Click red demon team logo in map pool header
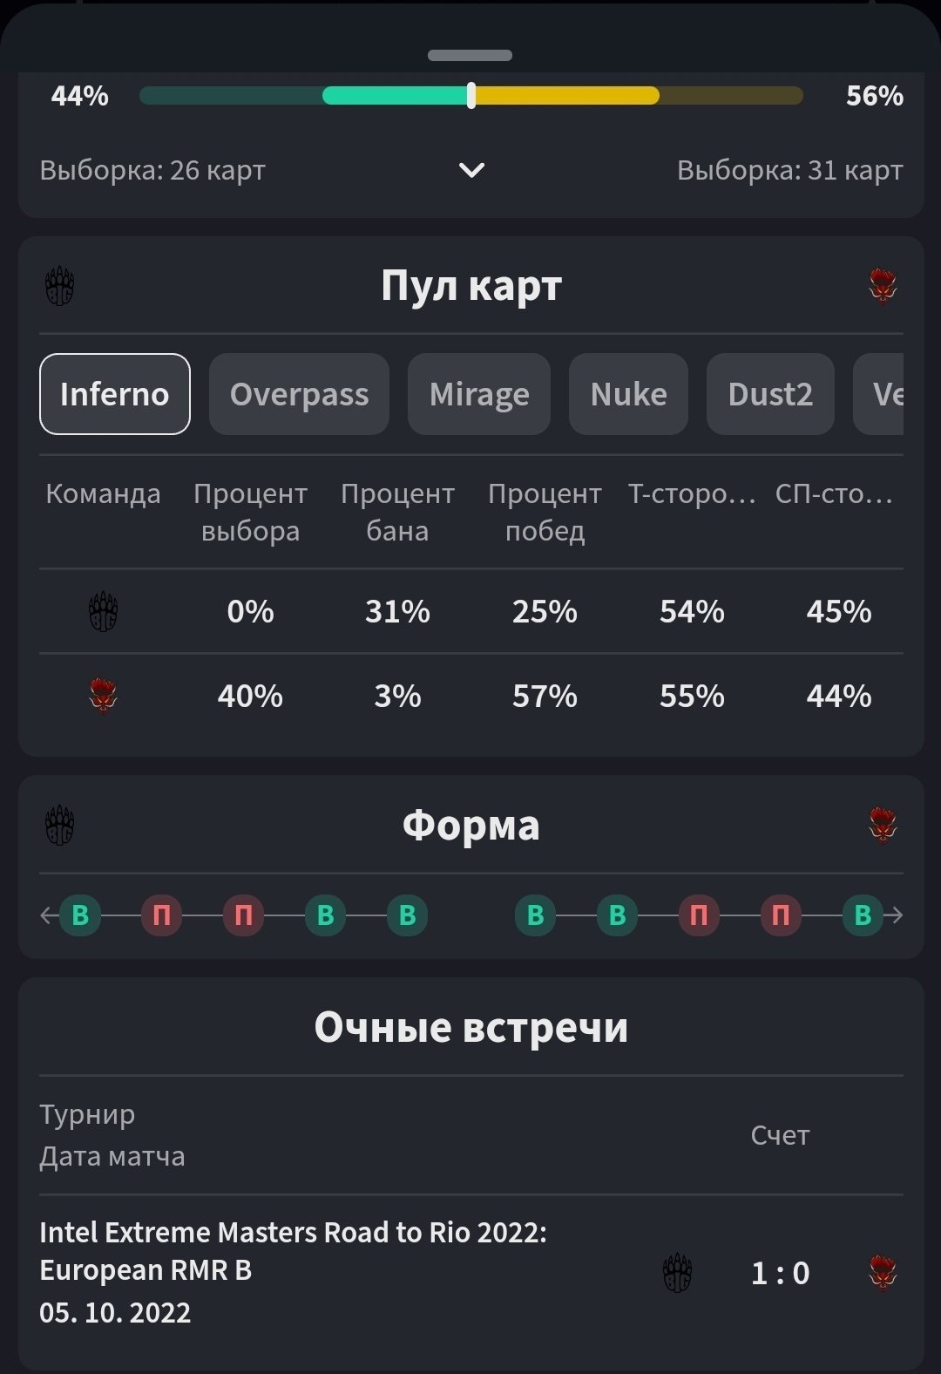Screen dimensions: 941x1374 pos(883,286)
